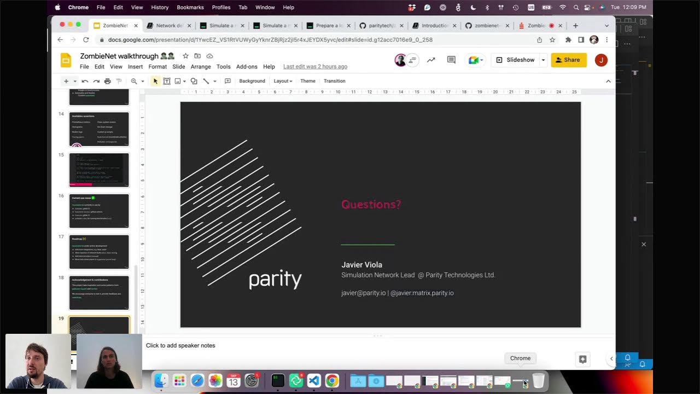Open the activity dashboard trend icon
This screenshot has width=700, height=394.
pyautogui.click(x=431, y=60)
